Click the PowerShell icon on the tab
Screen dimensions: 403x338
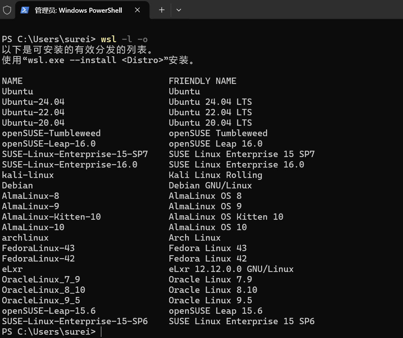pyautogui.click(x=25, y=10)
